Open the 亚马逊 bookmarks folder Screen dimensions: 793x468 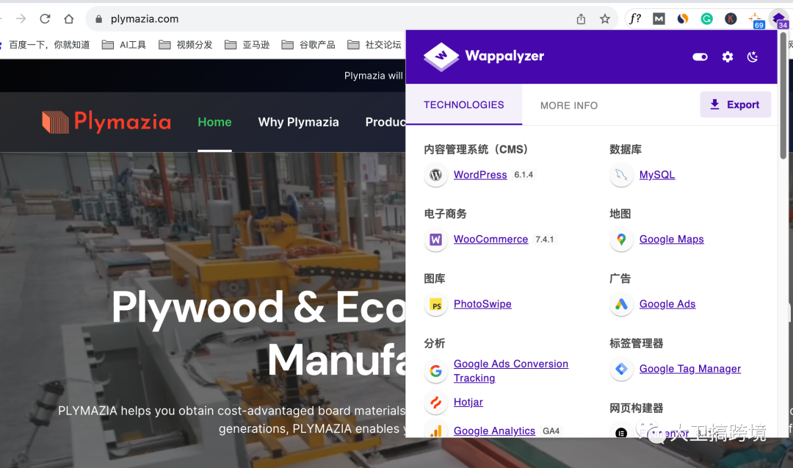247,45
